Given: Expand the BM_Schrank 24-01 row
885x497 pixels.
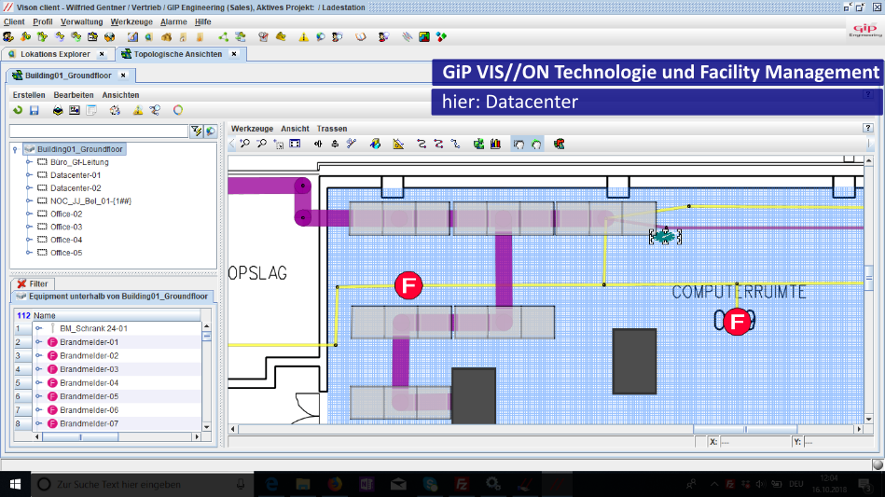Looking at the screenshot, I should (38, 328).
